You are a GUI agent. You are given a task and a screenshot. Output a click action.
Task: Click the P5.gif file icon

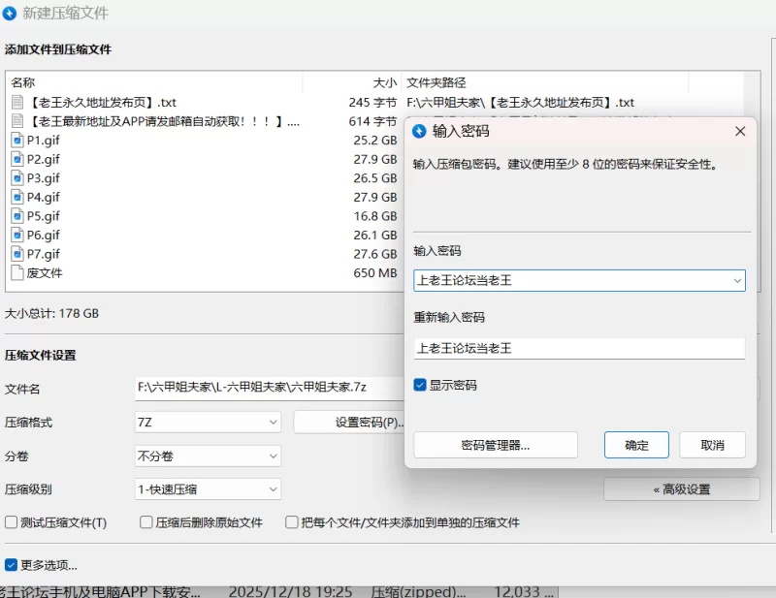(x=17, y=216)
